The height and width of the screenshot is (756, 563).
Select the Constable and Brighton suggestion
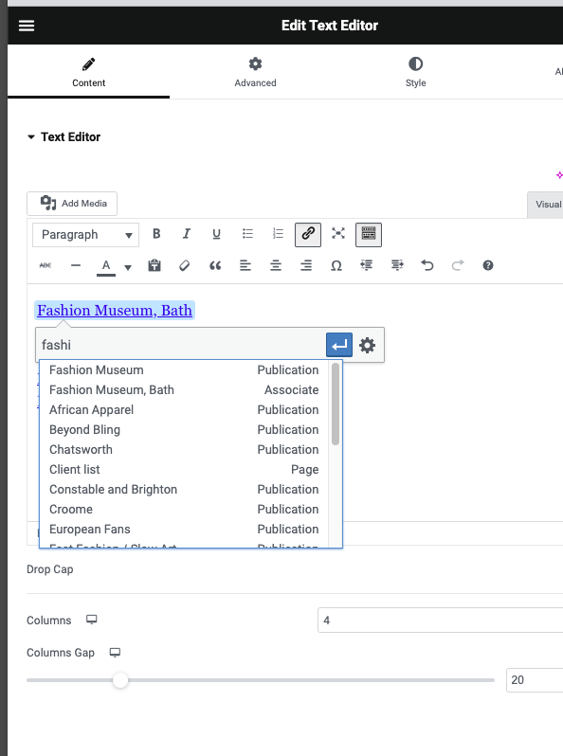click(x=184, y=490)
